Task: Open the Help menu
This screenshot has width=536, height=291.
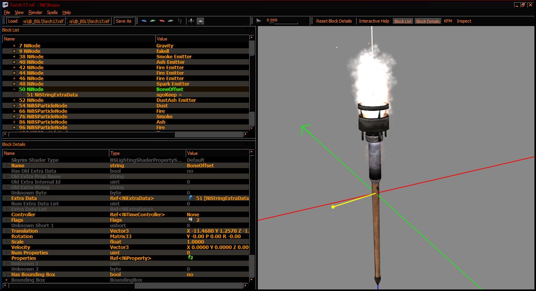Action: click(67, 12)
